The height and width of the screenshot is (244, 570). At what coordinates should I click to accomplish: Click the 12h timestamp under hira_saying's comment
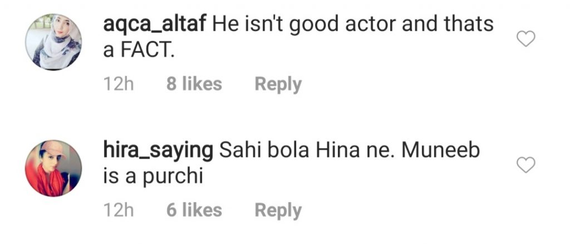pos(119,211)
